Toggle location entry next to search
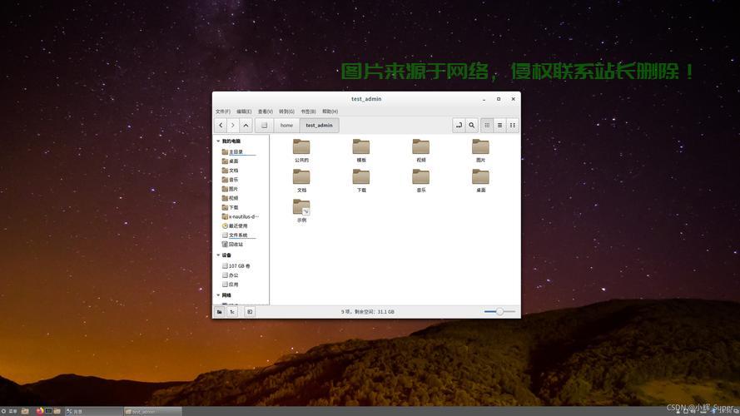Screen dimensions: 740x416 point(459,125)
